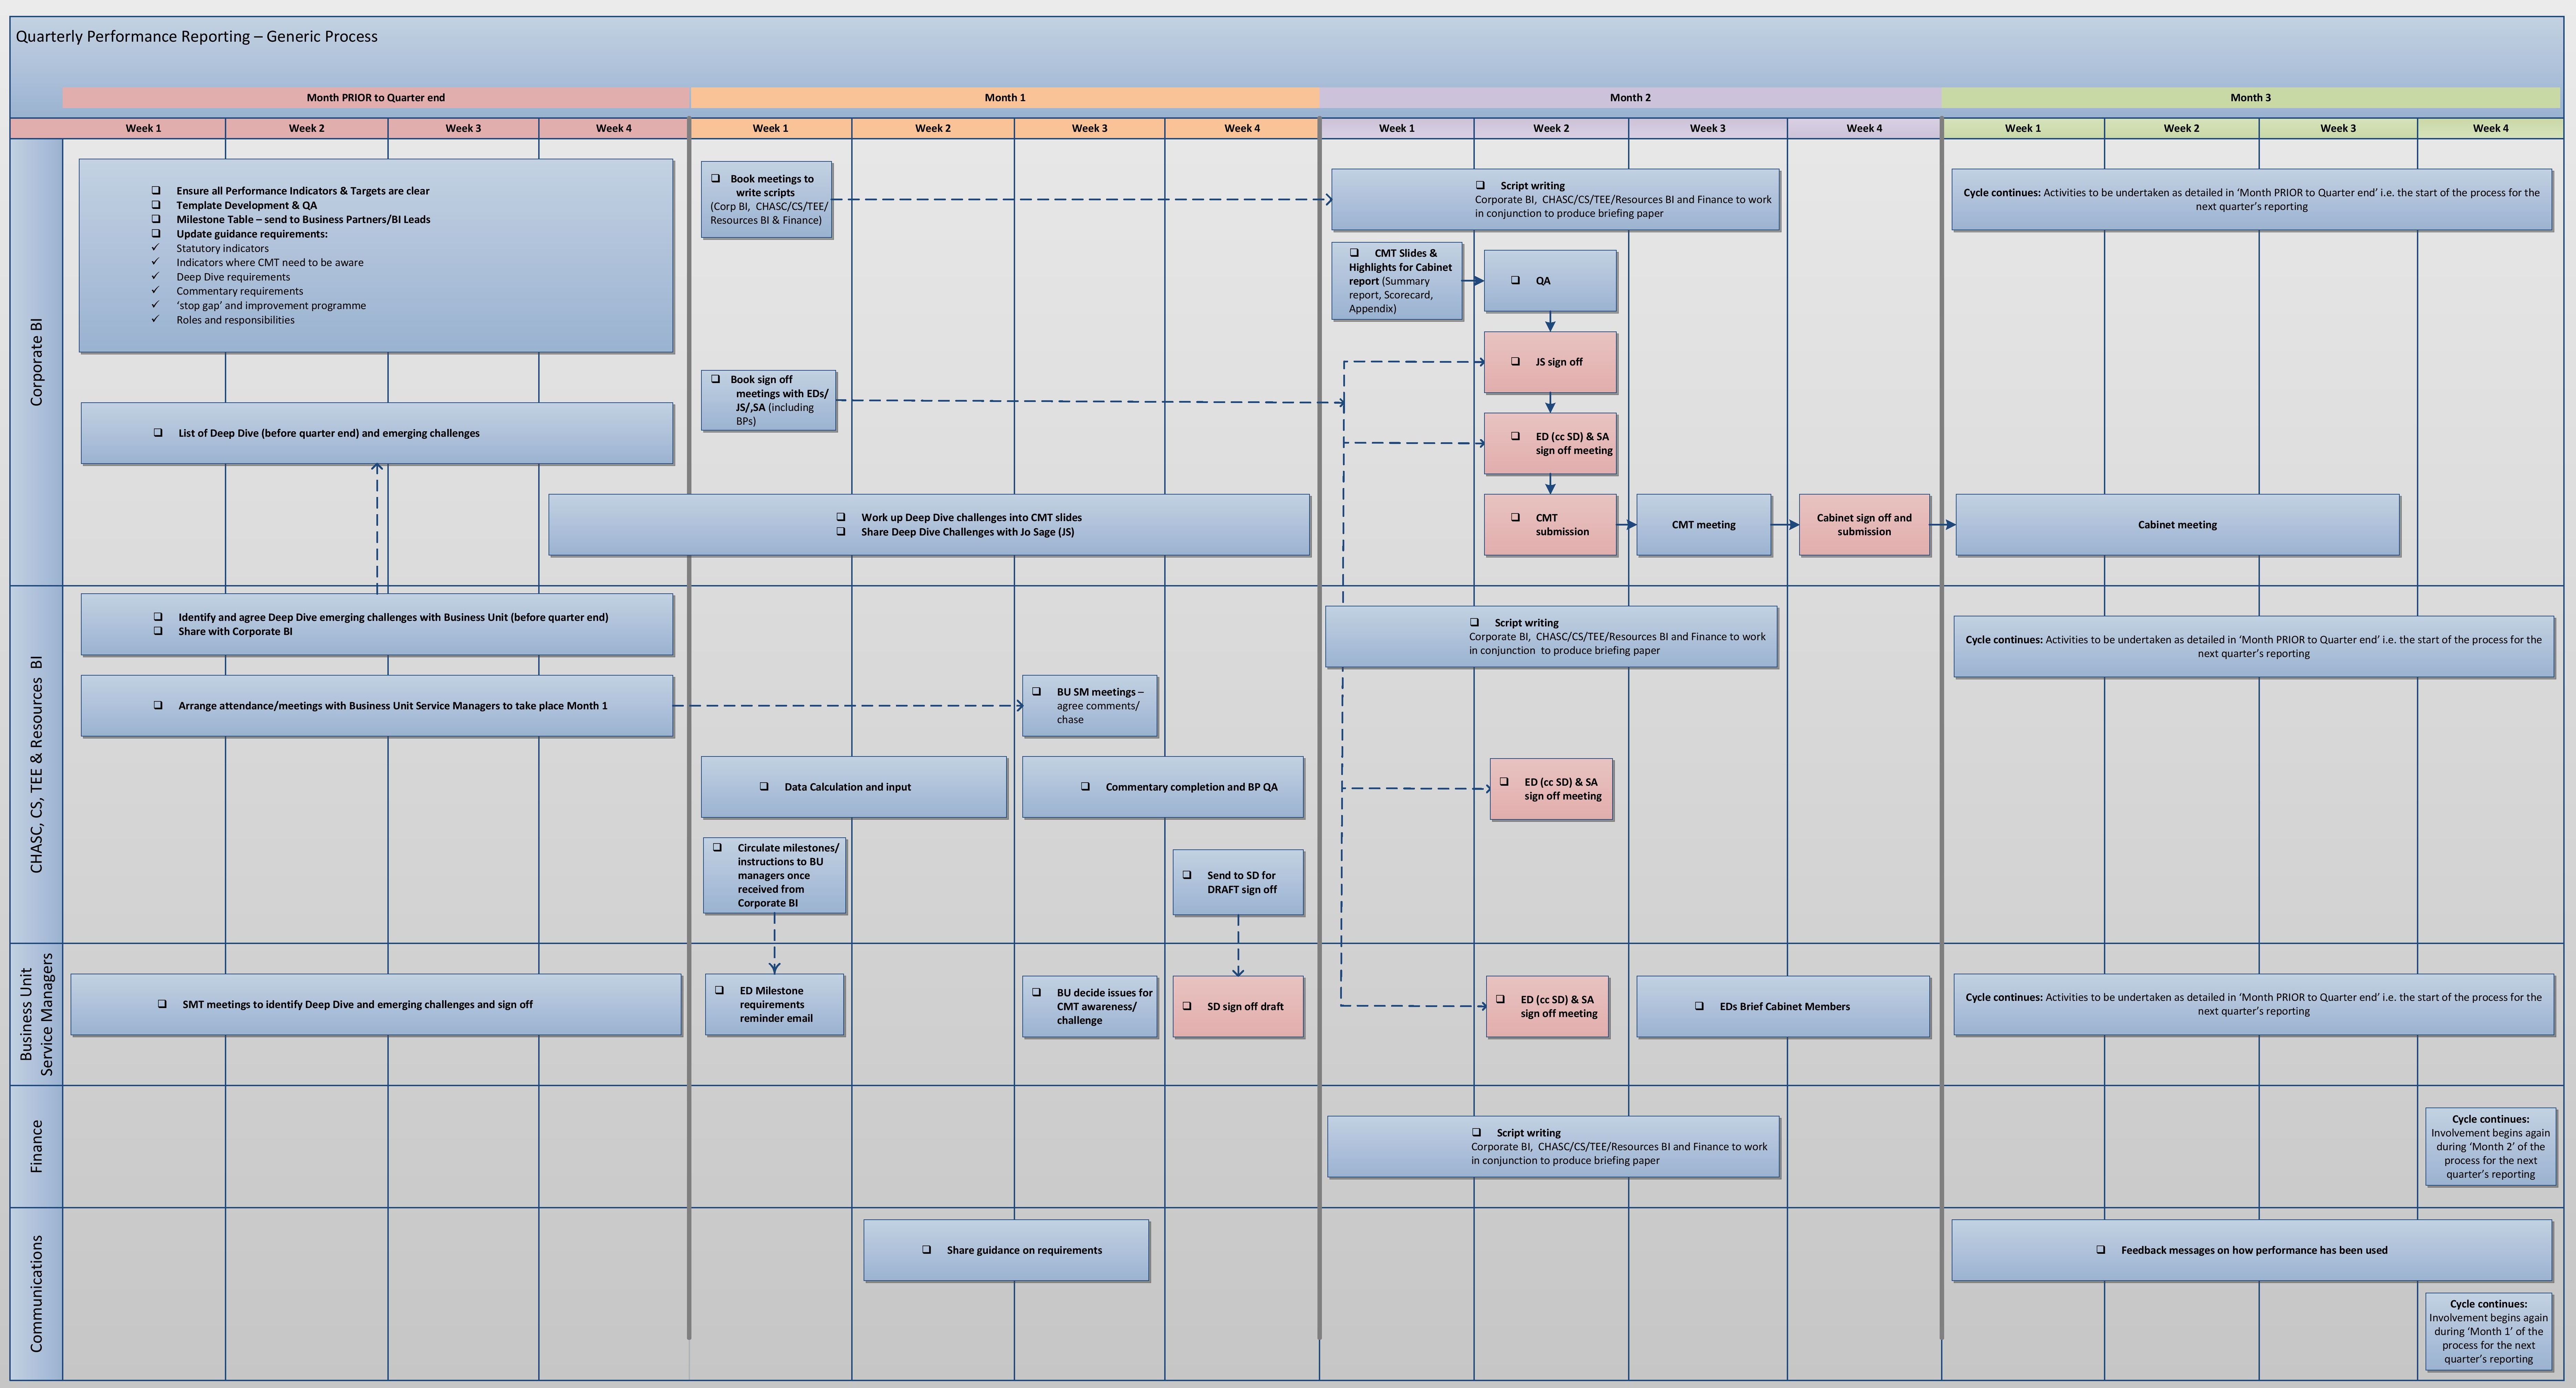Screen dimensions: 2576x1388
Task: Tick checkbox beside Data Calculation and input
Action: click(x=764, y=786)
